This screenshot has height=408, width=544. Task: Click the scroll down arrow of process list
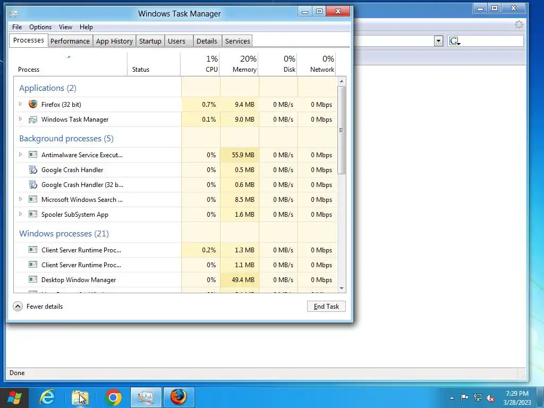tap(342, 288)
